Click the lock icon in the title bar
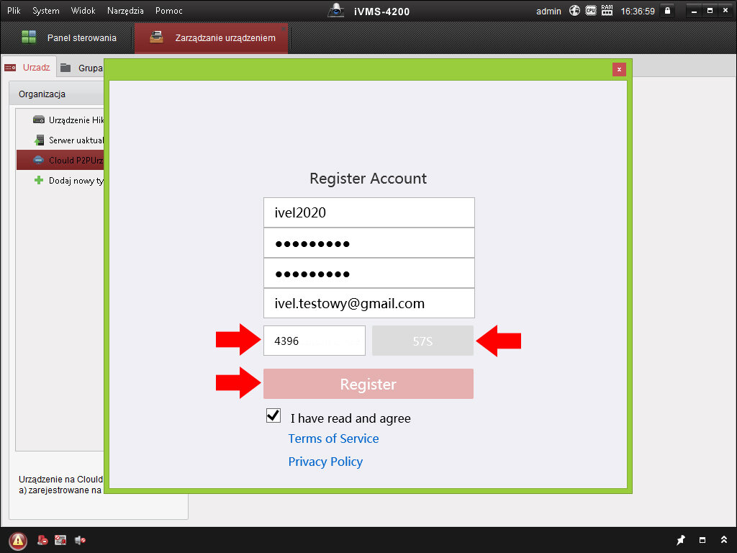Viewport: 737px width, 553px height. tap(667, 11)
